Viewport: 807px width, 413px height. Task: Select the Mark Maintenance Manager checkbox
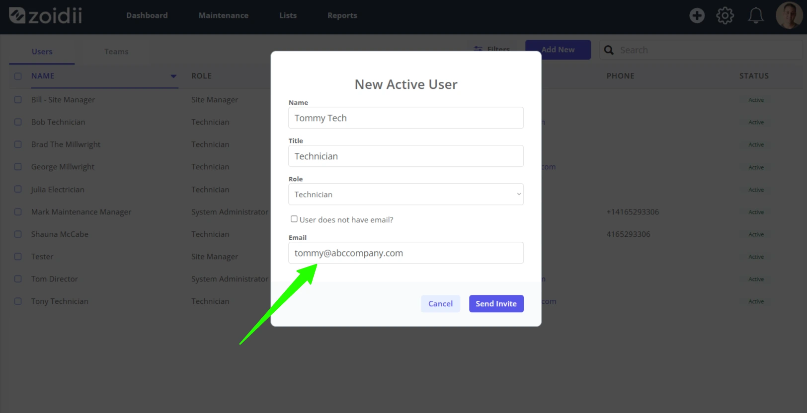18,212
